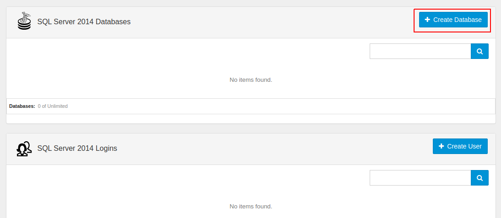Run search with Logins magnifier icon
The image size is (501, 218).
point(479,178)
